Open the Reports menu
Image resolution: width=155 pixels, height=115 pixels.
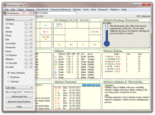30,10
